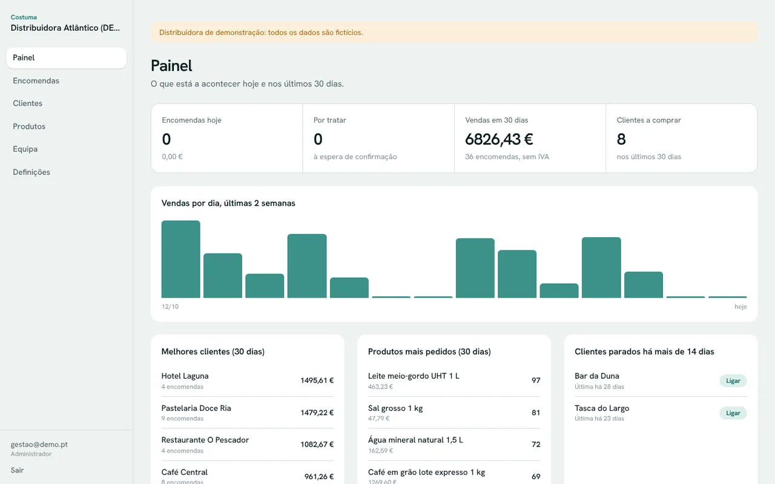Click the Pastelaria Doce Ria row
Viewport: 775px width, 484px height.
click(248, 413)
